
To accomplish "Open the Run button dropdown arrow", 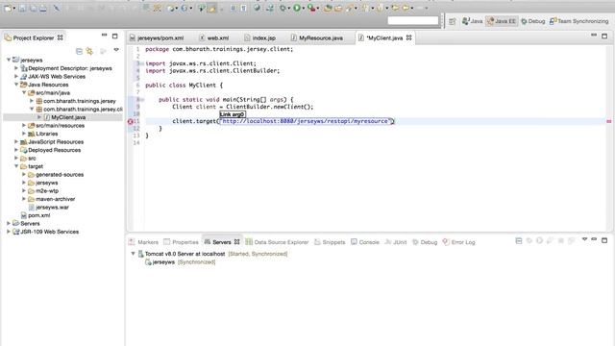I will [x=303, y=9].
